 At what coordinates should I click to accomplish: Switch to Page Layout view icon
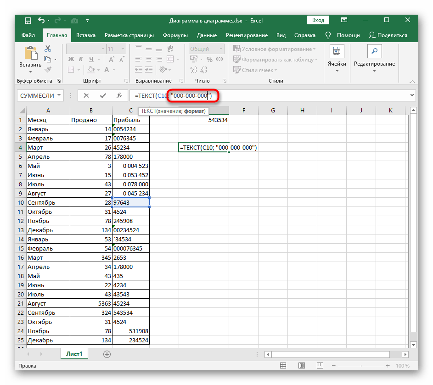pyautogui.click(x=302, y=366)
